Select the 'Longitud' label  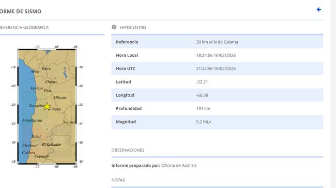click(x=125, y=95)
